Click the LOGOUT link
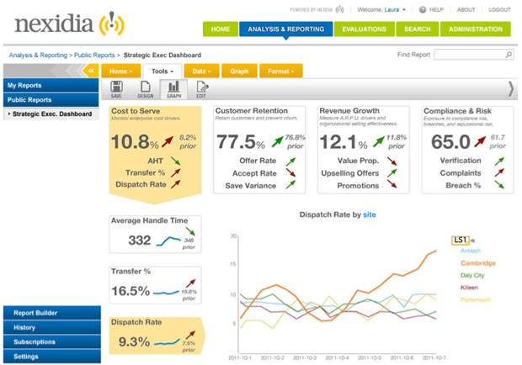The image size is (522, 365). tap(499, 9)
